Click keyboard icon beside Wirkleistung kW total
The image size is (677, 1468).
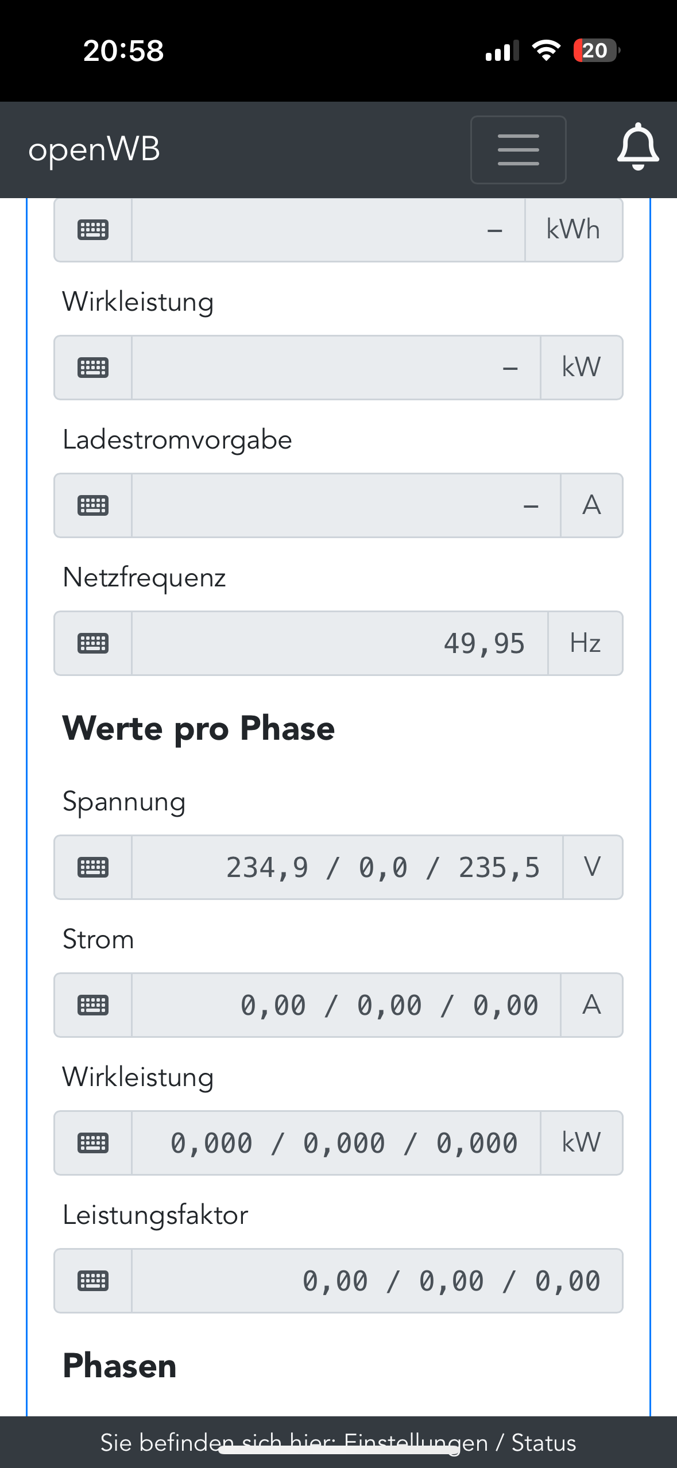tap(93, 368)
